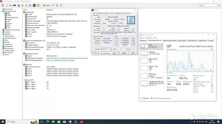Screen dimensions: 222x124
Task: Click the AIDA64 refresh toolbar icon
Action: point(3,5)
